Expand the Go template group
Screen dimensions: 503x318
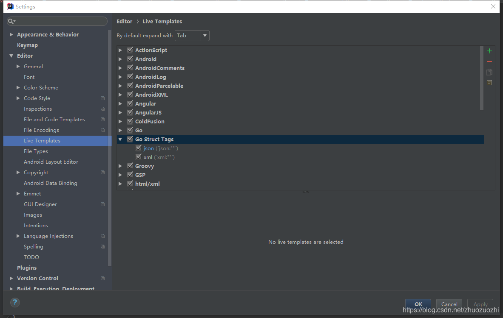tap(120, 130)
